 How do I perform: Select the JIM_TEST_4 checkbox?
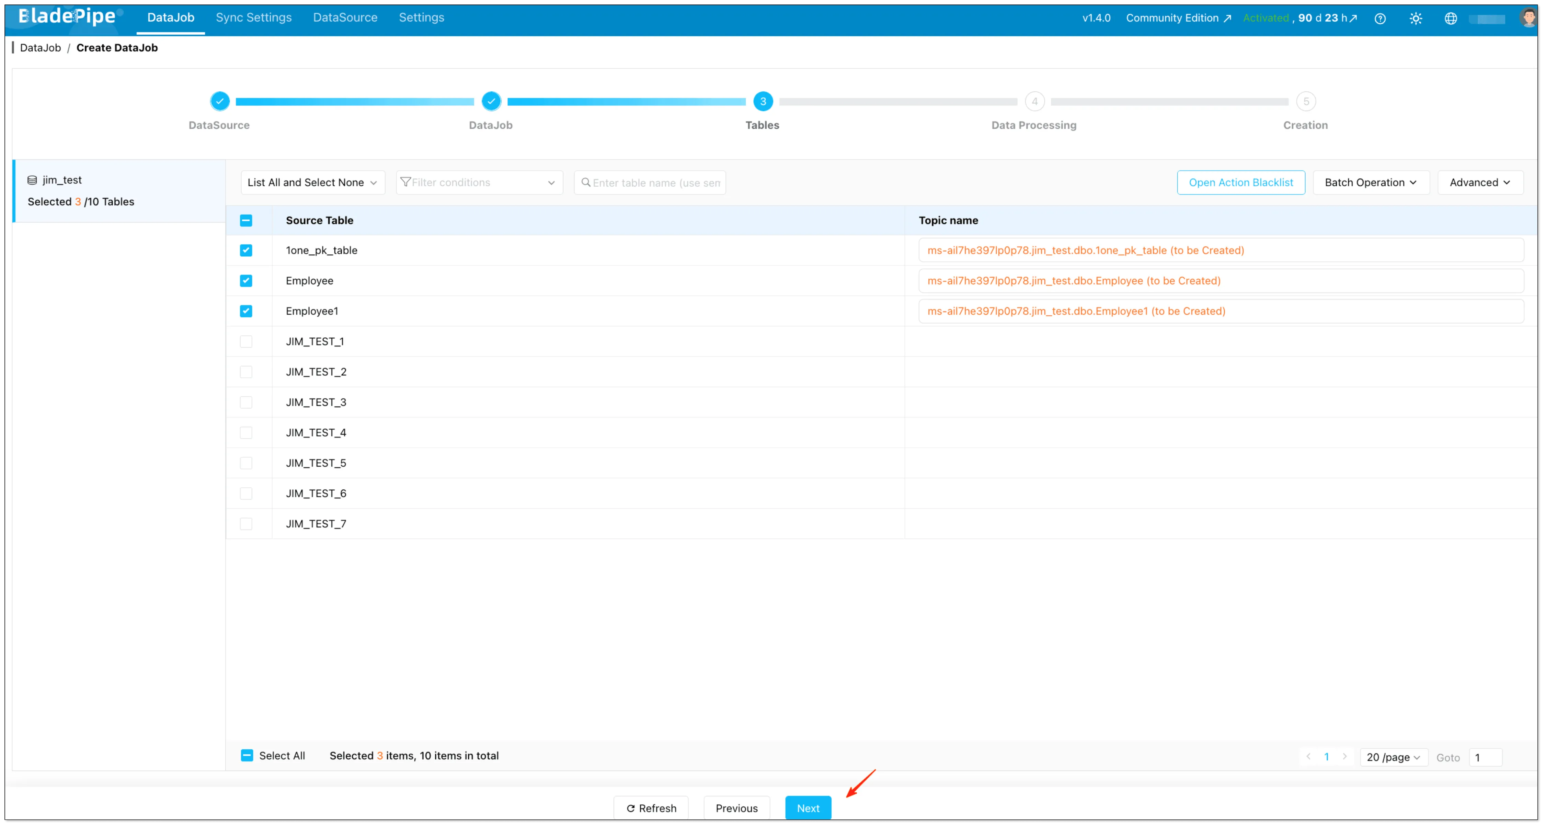tap(246, 433)
